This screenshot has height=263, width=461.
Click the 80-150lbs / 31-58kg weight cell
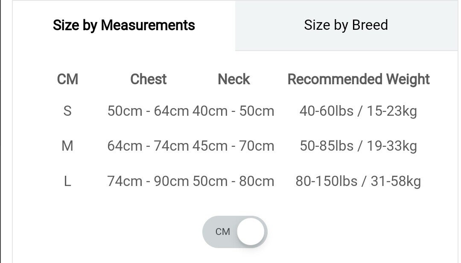[358, 182]
